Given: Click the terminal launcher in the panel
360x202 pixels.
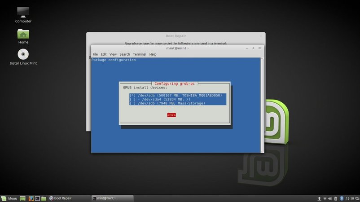Looking at the screenshot, I should [x=37, y=198].
